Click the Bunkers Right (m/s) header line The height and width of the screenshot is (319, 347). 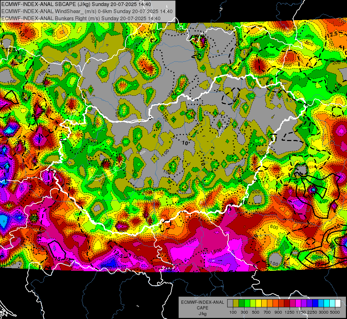81,18
